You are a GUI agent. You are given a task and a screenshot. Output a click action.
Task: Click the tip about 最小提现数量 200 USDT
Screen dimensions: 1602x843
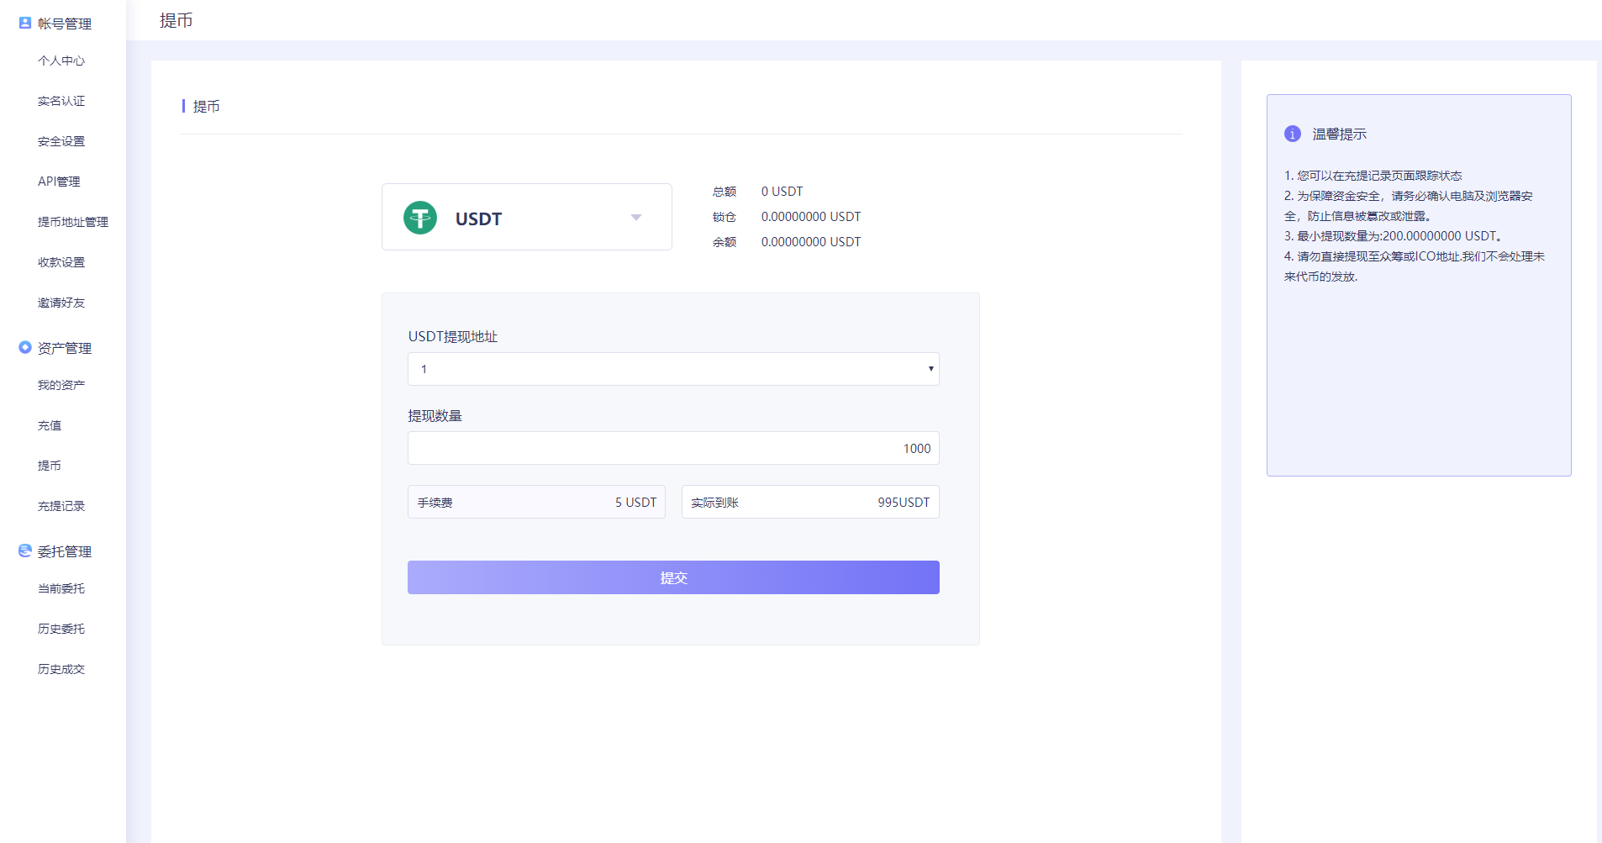[1394, 236]
